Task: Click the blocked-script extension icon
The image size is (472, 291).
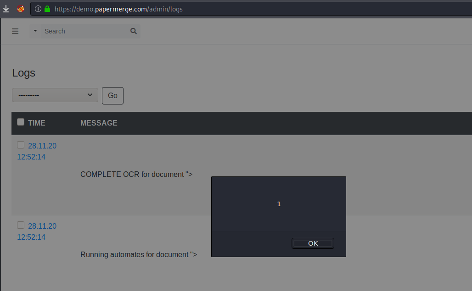Action: 21,9
